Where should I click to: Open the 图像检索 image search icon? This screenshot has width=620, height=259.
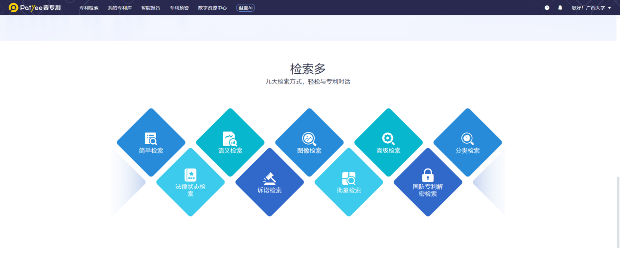pyautogui.click(x=309, y=139)
